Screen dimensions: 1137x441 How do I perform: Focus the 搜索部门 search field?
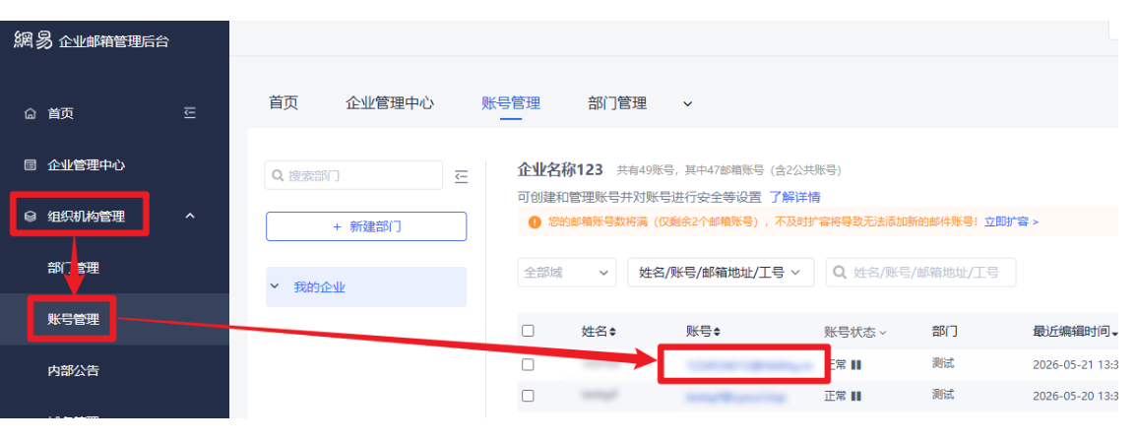(x=353, y=175)
